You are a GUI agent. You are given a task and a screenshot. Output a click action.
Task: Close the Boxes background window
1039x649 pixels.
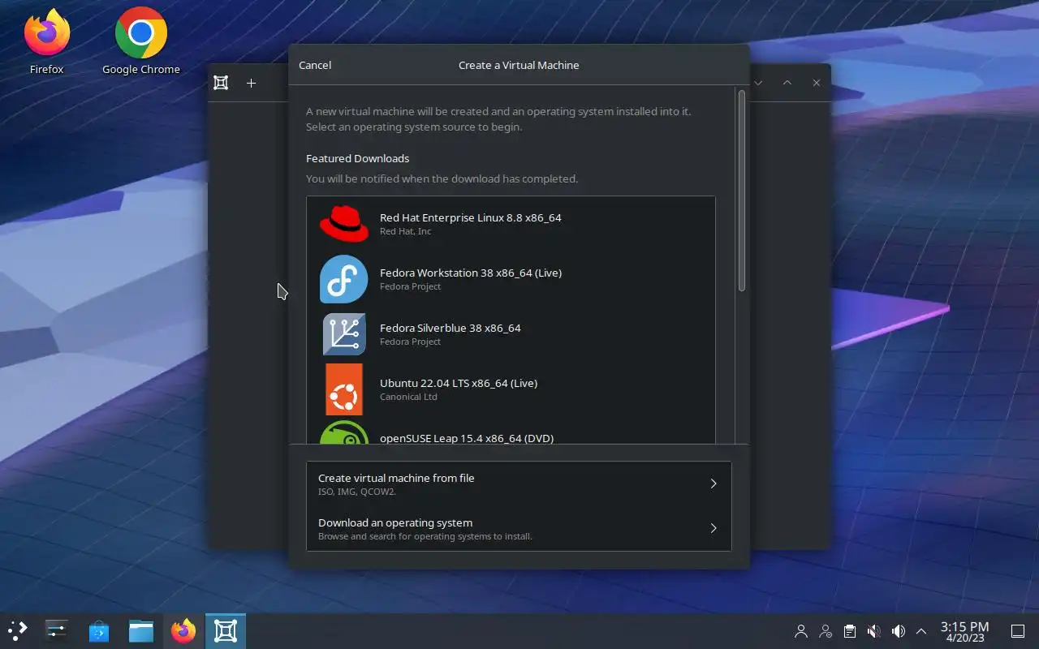click(817, 83)
